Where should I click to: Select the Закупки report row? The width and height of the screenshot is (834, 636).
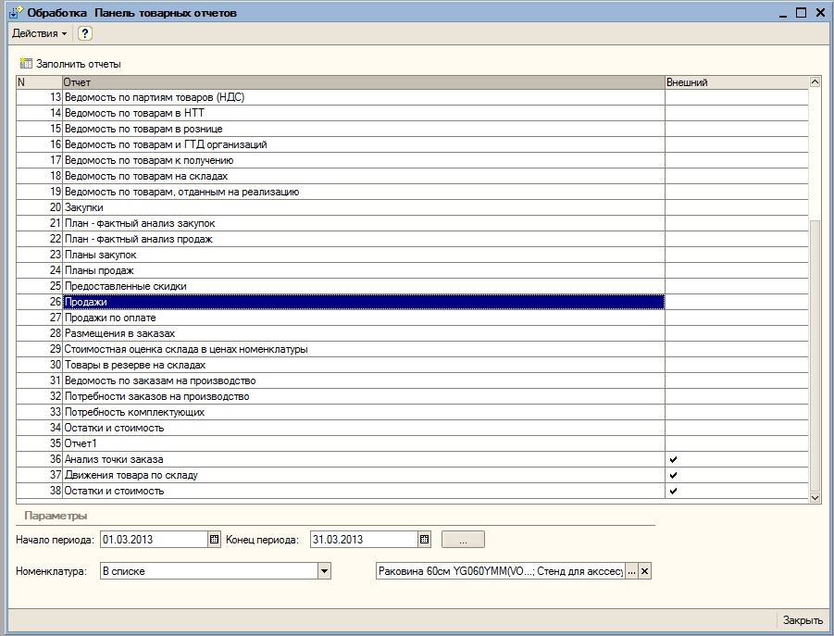[364, 207]
